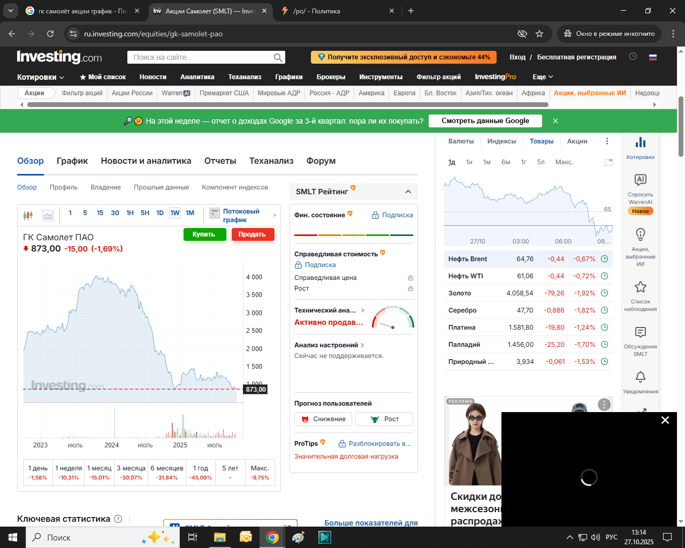This screenshot has width=685, height=548.
Task: Open the Анализ настроений chevron link
Action: point(362,345)
